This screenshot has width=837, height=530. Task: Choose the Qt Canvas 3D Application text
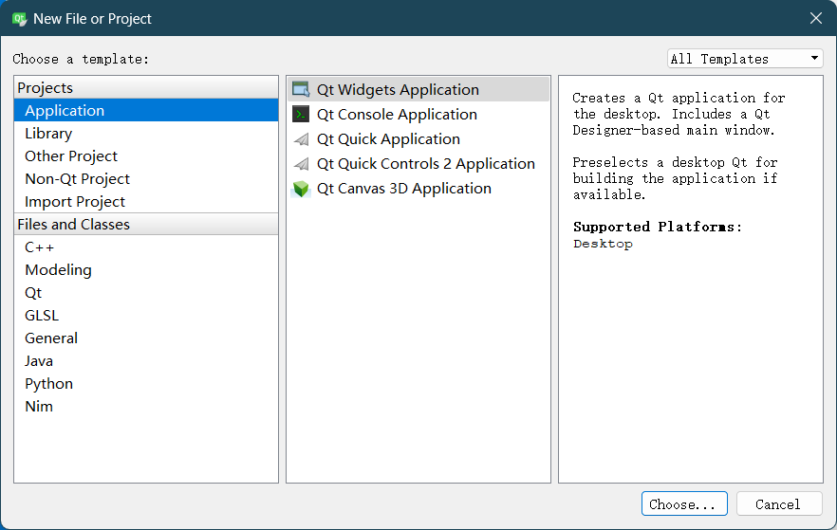coord(403,189)
